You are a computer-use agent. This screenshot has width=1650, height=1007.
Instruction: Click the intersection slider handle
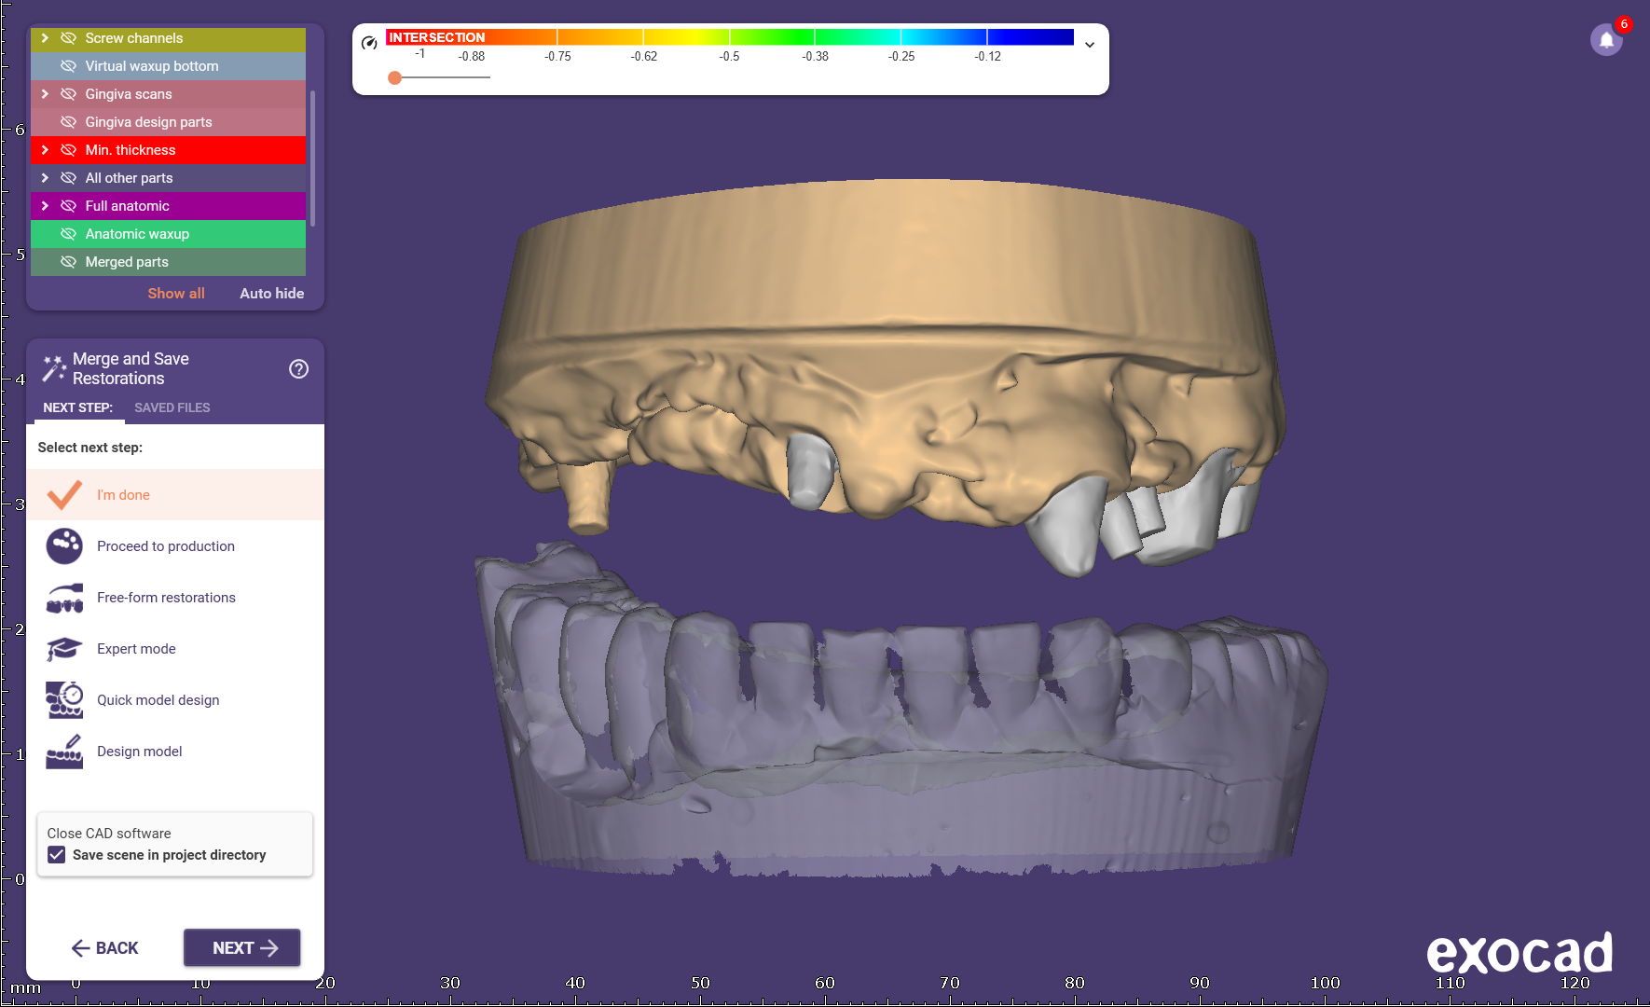[x=395, y=77]
